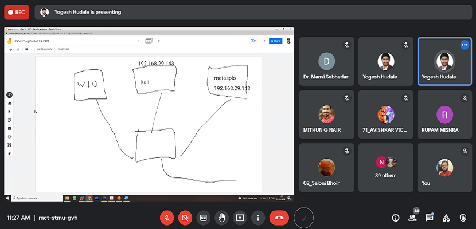Viewport: 476px width, 229px height.
Task: Add a sticky note in Jamboard
Action: point(9,120)
